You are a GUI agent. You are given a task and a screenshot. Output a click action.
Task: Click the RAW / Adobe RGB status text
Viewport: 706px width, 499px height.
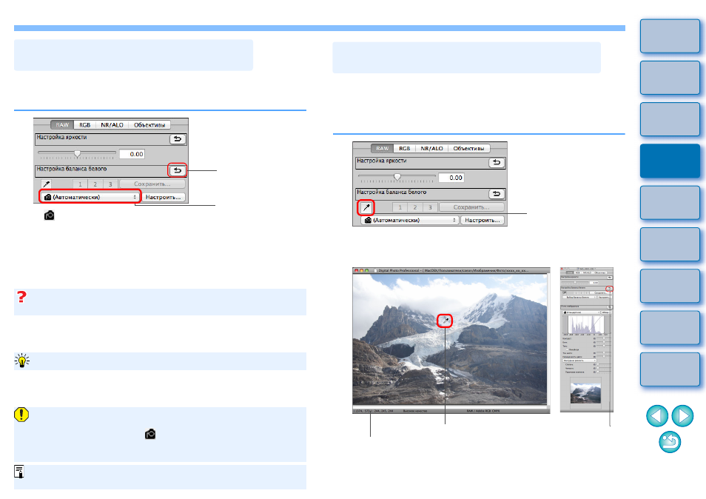point(483,411)
